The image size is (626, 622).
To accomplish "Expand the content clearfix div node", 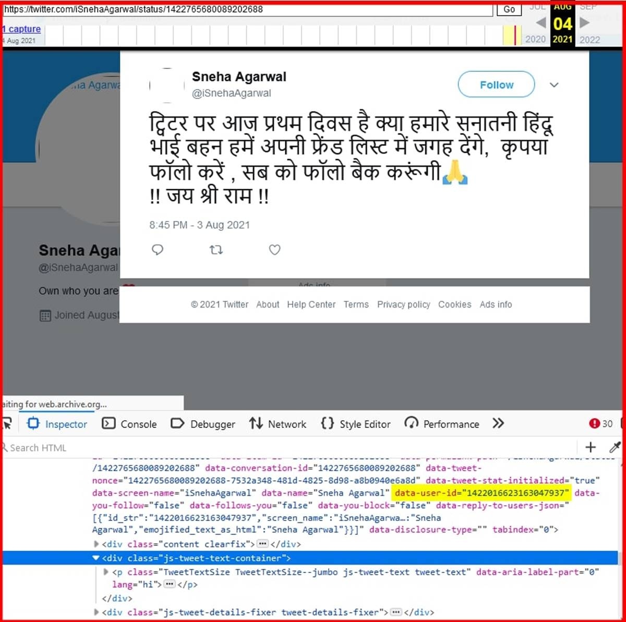I will coord(97,544).
